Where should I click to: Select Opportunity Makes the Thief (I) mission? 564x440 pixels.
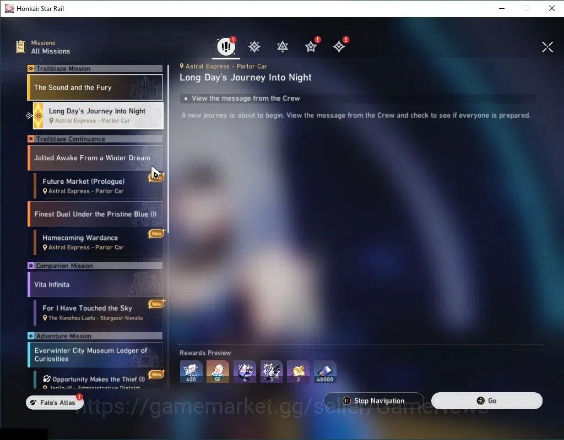pyautogui.click(x=98, y=380)
